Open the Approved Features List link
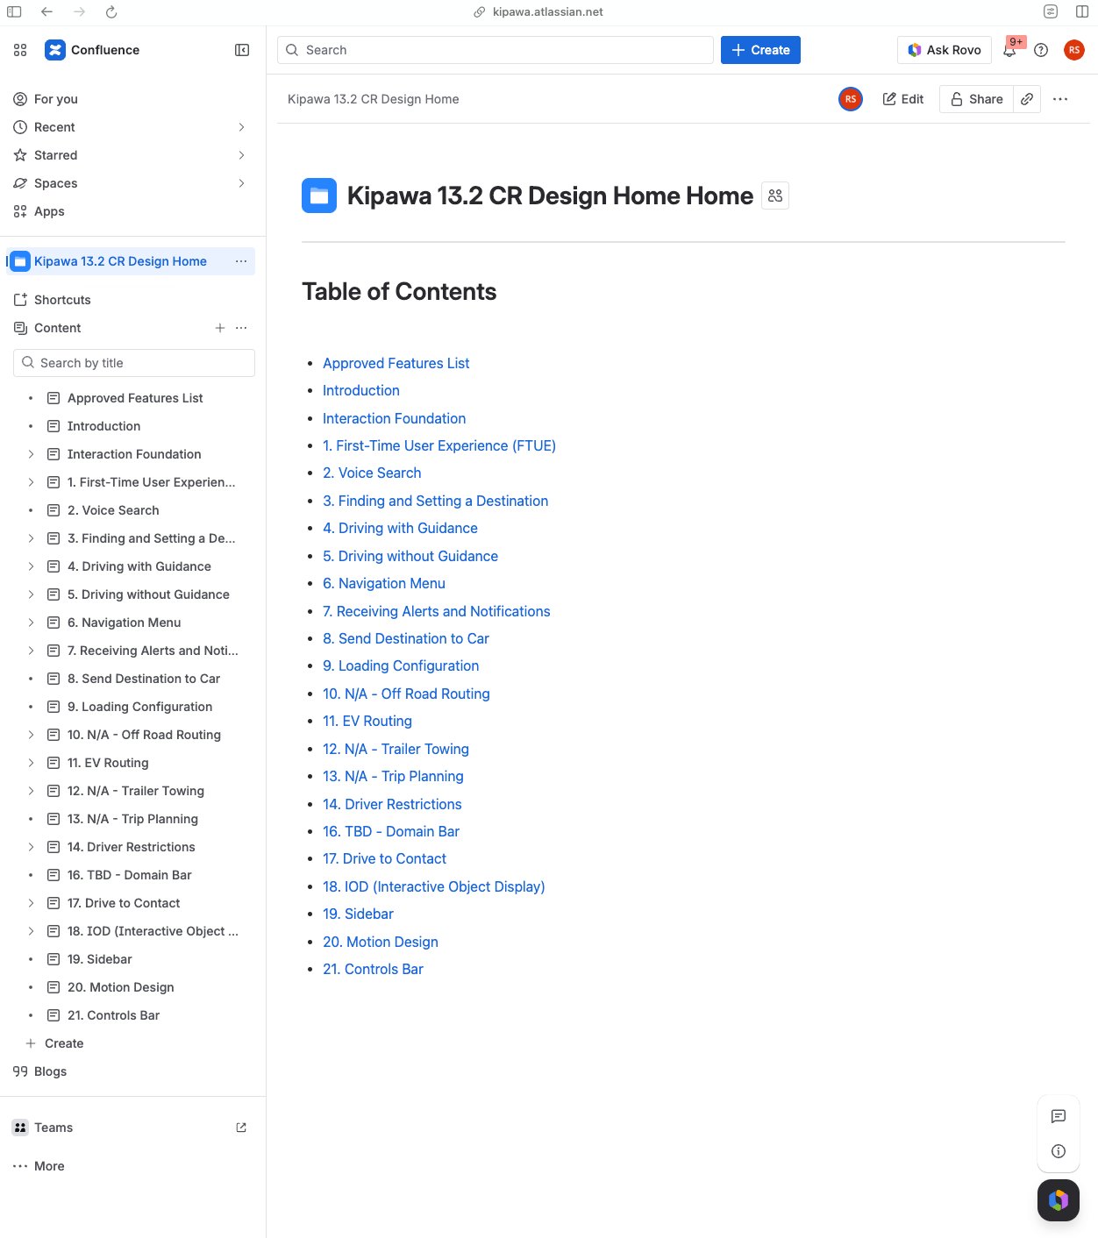Viewport: 1098px width, 1238px height. click(396, 363)
